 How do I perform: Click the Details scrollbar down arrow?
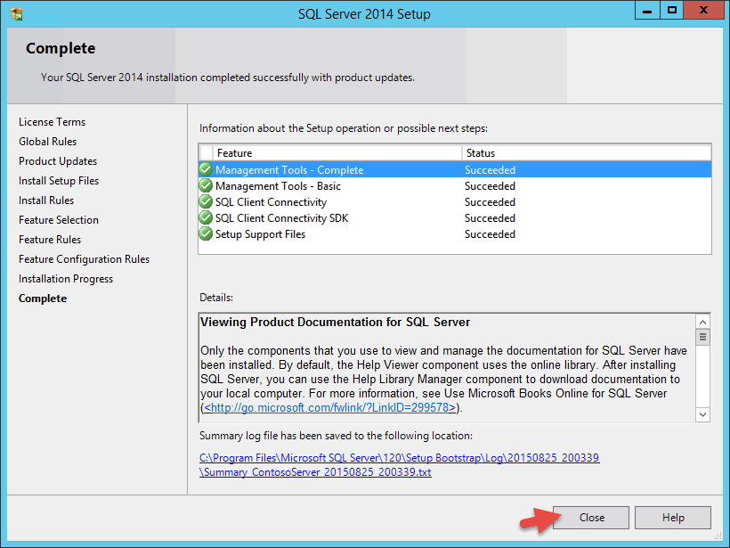click(x=702, y=414)
